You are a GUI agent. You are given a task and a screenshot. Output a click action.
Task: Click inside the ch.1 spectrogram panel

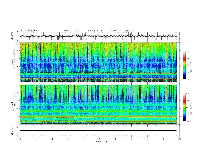[x=98, y=62]
